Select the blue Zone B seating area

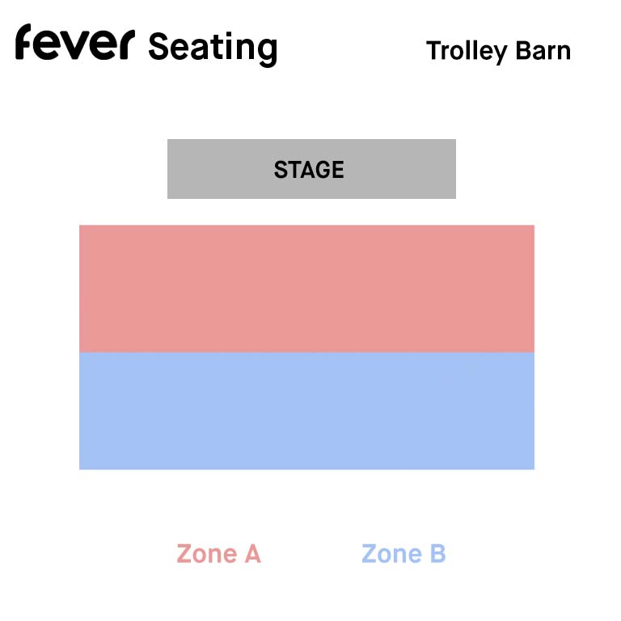point(306,411)
